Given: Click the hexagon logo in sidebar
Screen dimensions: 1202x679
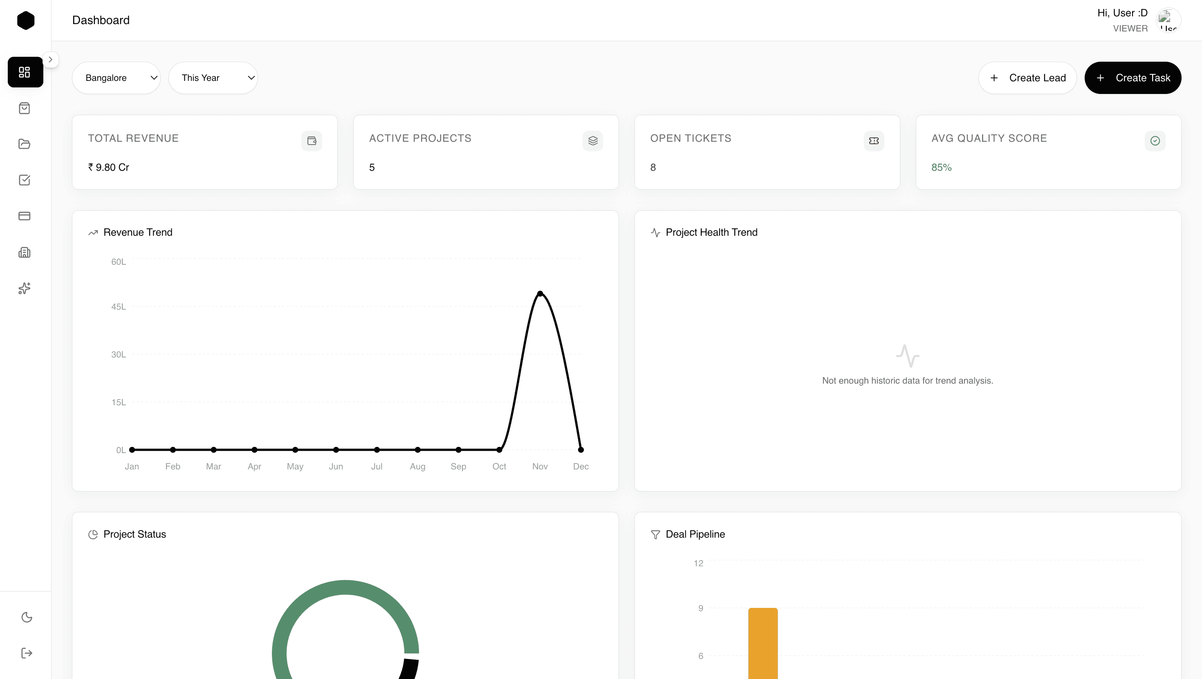Looking at the screenshot, I should click(26, 20).
